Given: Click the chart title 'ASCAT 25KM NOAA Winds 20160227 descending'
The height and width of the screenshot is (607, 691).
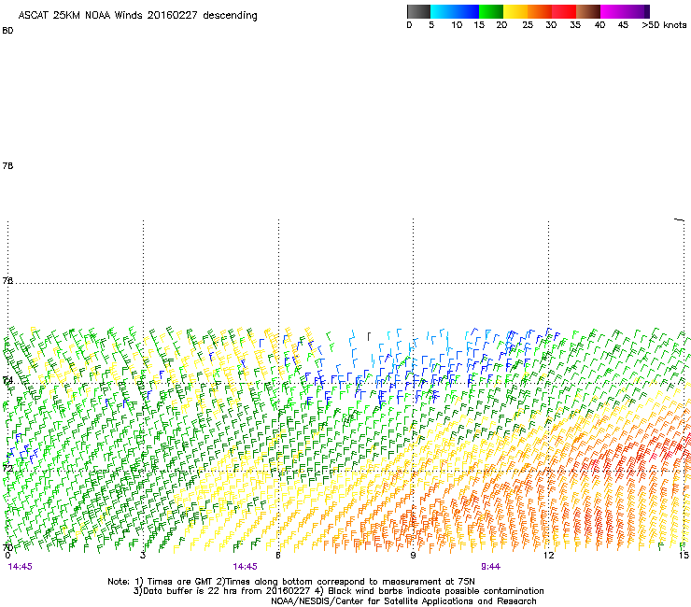Looking at the screenshot, I should point(137,16).
